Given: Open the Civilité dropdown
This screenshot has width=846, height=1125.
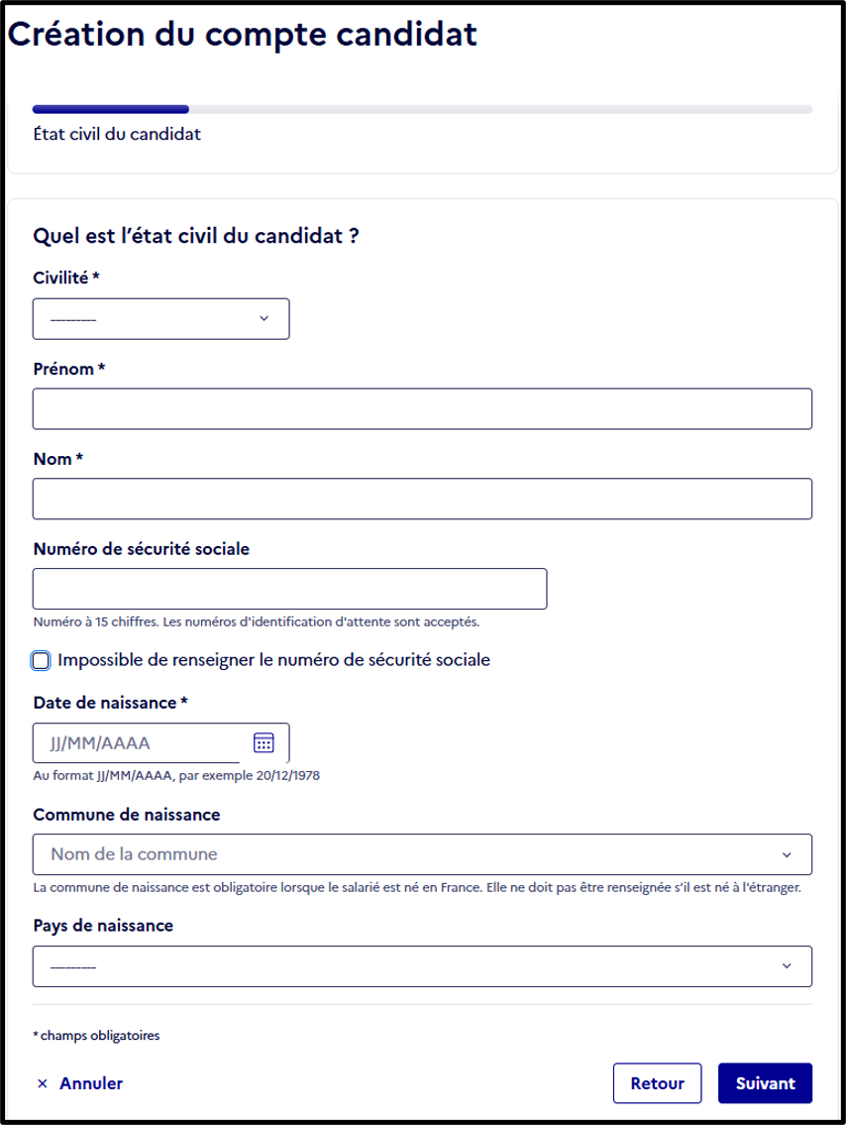Looking at the screenshot, I should click(x=161, y=318).
